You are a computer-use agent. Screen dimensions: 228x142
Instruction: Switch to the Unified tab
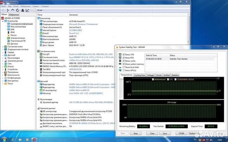tap(167, 75)
